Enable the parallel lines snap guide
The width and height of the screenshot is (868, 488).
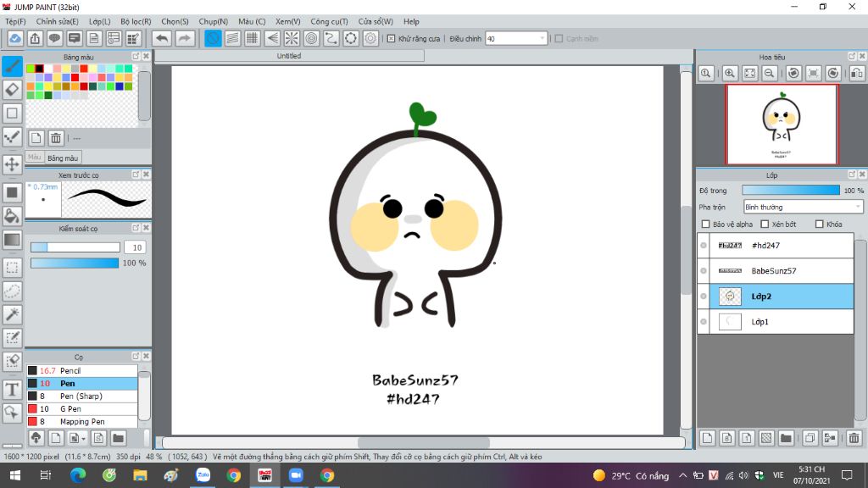point(232,38)
